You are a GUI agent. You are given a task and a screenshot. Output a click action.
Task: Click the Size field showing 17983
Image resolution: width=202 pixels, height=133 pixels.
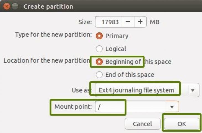(x=108, y=22)
